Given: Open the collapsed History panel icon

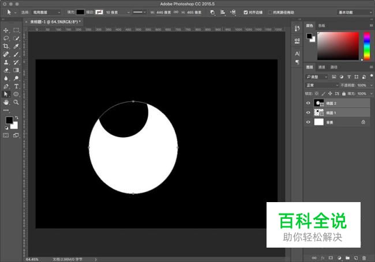Looking at the screenshot, I should [297, 29].
